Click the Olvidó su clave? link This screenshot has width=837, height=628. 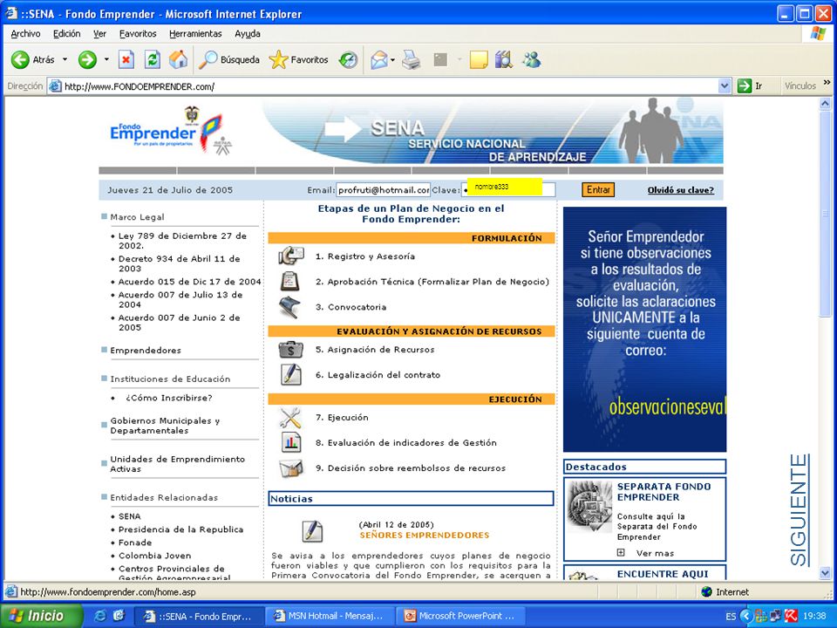(681, 190)
